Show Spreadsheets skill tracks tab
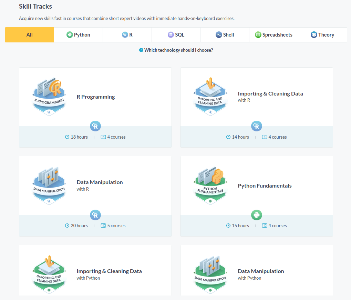This screenshot has width=351, height=300. [273, 35]
